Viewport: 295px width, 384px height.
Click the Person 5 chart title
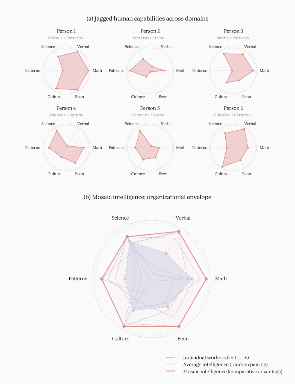tap(150, 108)
